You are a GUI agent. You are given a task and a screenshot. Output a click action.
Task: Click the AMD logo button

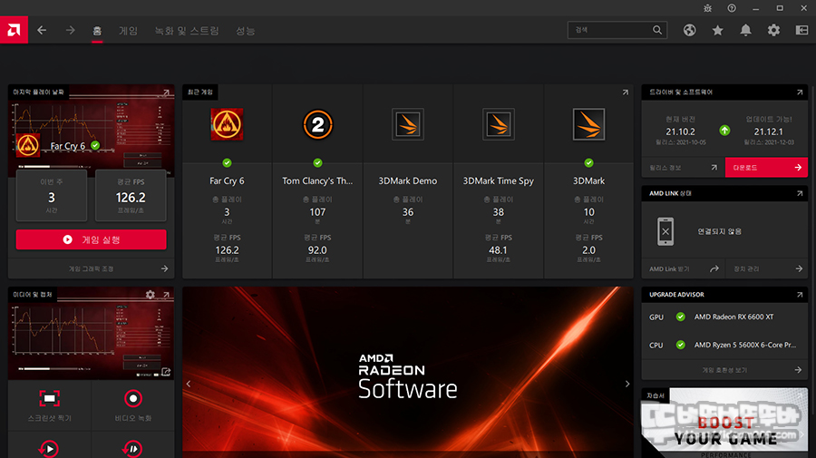pos(14,30)
